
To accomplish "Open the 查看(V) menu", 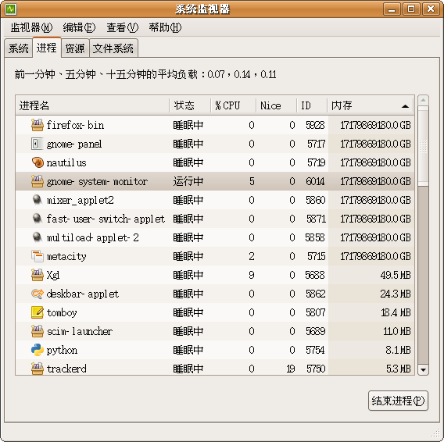I will click(122, 28).
